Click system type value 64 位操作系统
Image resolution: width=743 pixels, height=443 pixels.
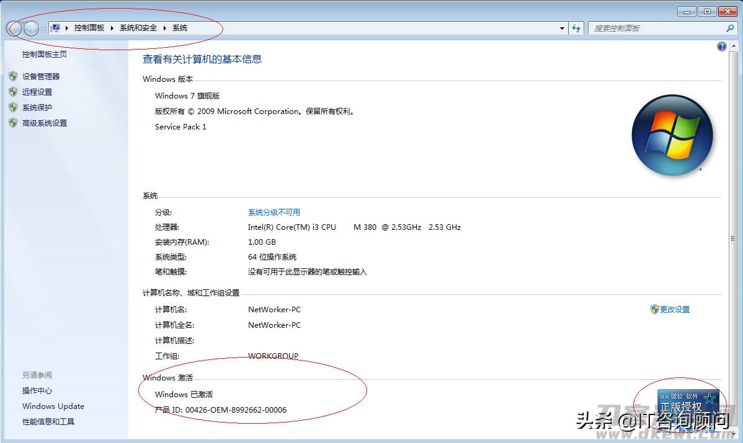(272, 257)
